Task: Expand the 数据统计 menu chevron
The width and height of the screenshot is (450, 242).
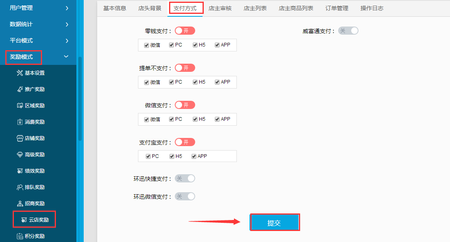Action: (x=67, y=24)
